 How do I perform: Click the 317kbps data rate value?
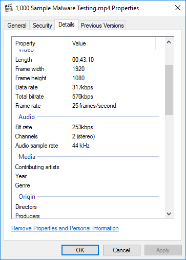pos(82,87)
